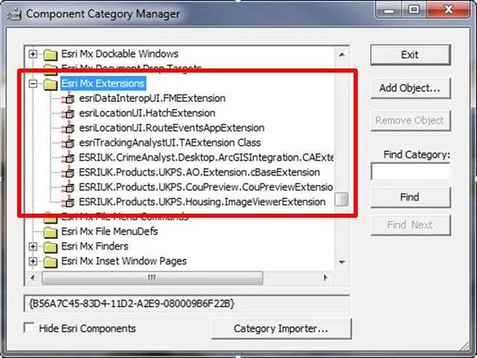Click component icon beside CouPreview entry

(x=68, y=187)
